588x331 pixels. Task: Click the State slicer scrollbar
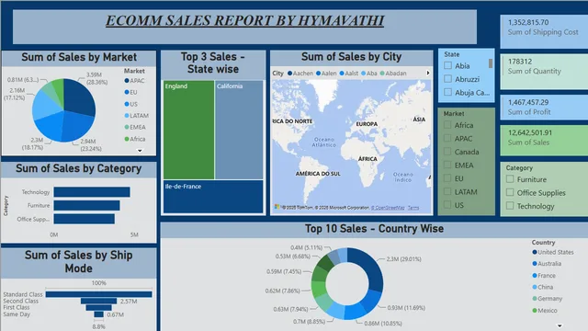click(x=491, y=63)
